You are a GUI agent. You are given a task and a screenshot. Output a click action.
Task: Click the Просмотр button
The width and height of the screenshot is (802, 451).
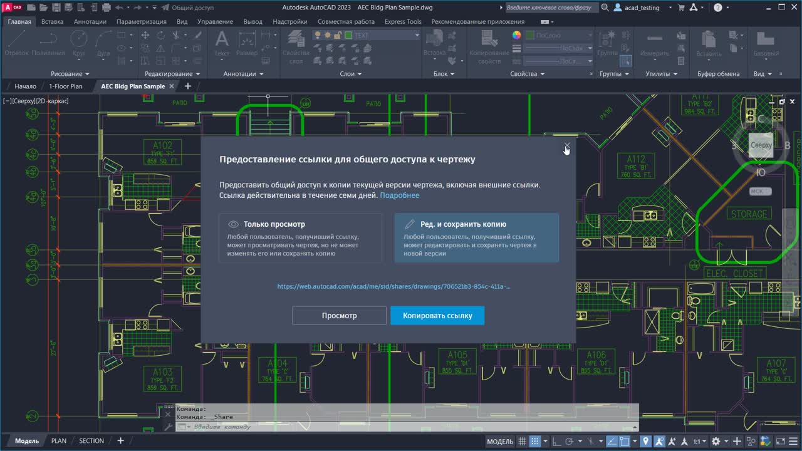(x=340, y=316)
